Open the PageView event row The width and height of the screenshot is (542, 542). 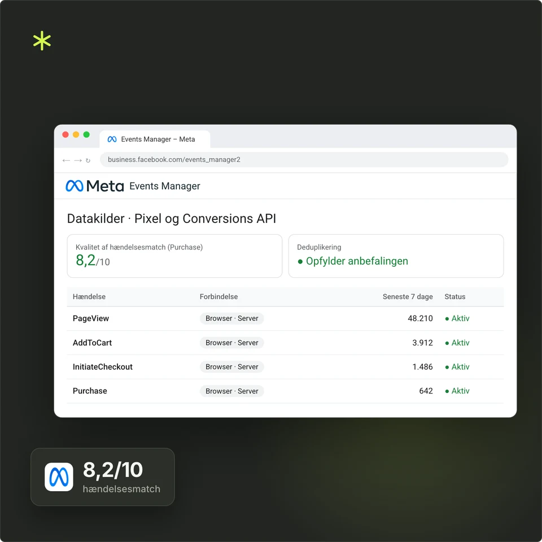click(x=285, y=318)
